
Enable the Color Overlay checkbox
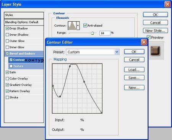pos(7,79)
